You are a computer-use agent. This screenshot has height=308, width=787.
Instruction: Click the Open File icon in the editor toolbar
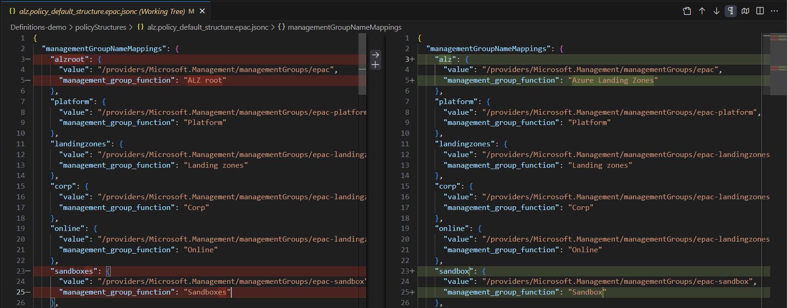tap(687, 11)
